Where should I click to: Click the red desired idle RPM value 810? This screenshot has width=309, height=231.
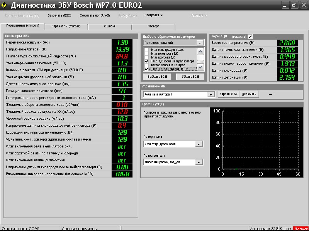point(122,105)
